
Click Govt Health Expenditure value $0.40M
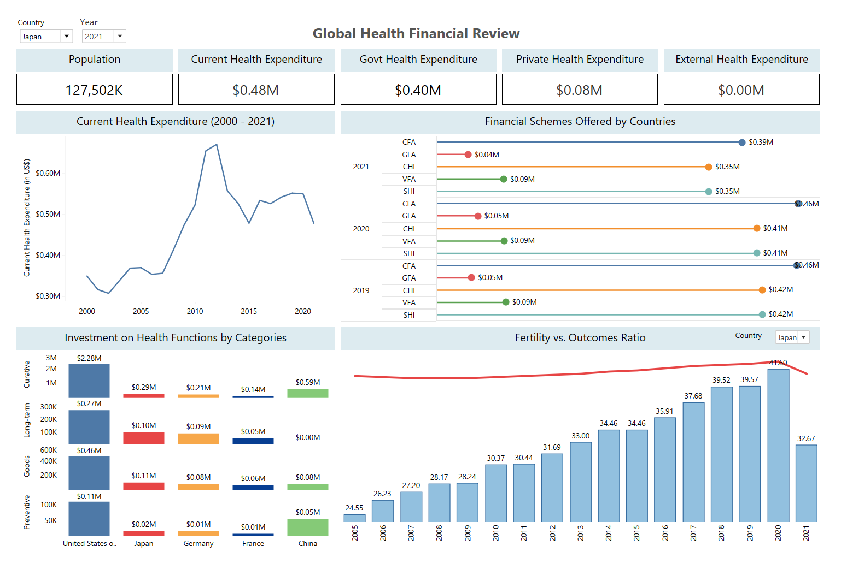[x=418, y=90]
